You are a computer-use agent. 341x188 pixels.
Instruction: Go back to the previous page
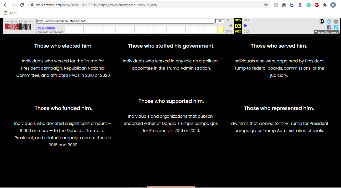[6, 5]
